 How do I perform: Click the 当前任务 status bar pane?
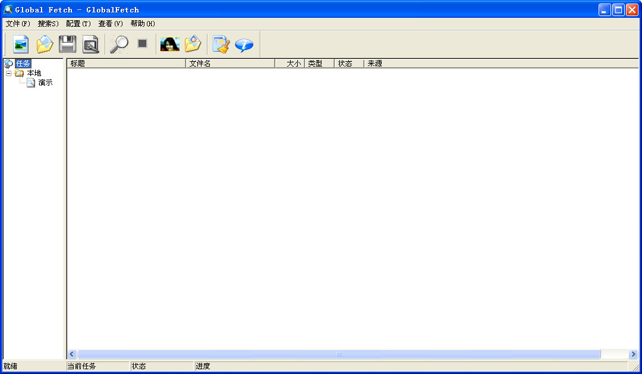coord(97,366)
